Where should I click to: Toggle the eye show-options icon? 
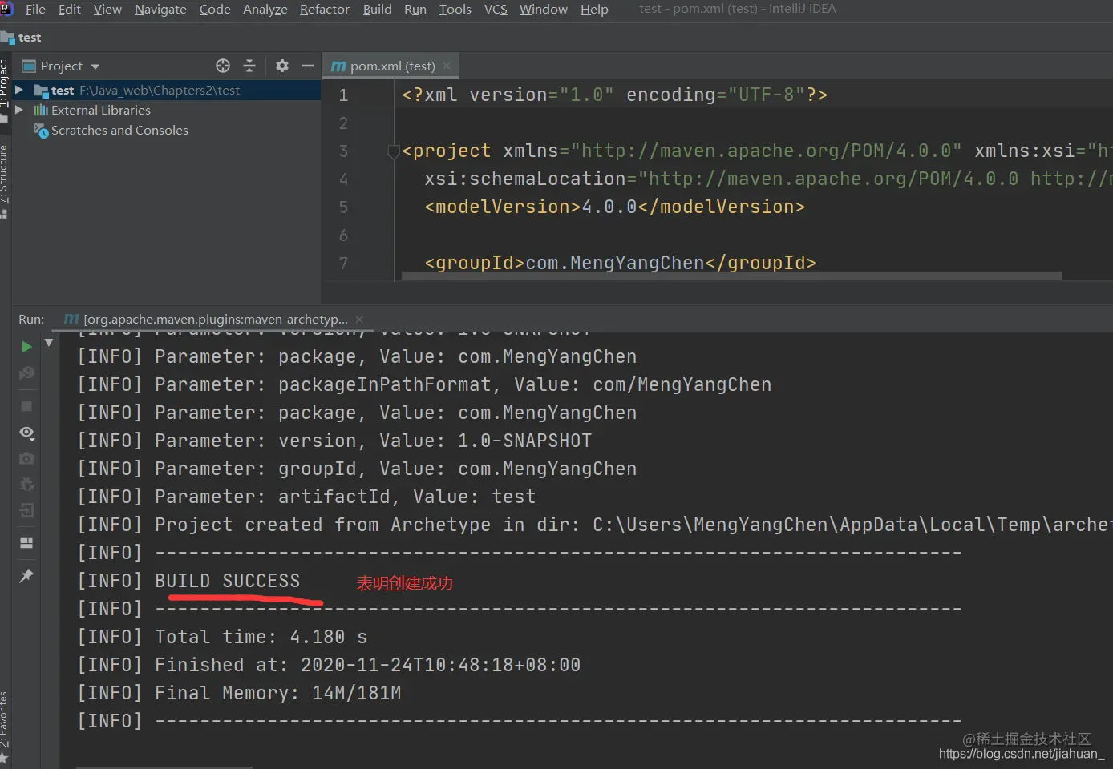[x=26, y=433]
